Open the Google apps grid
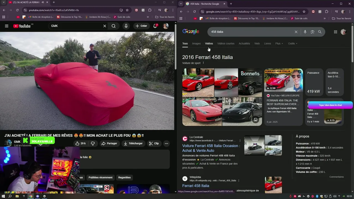Screen dimensions: 354x199 (x=335, y=32)
